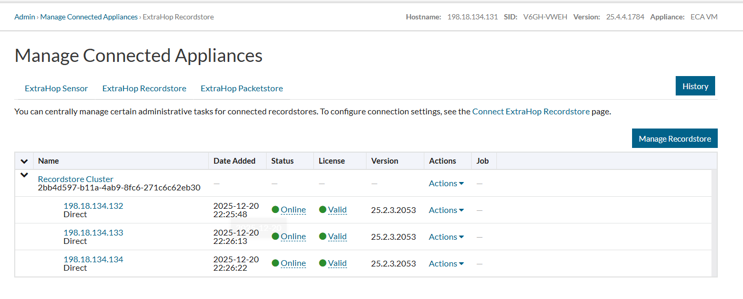Click green Valid license dot for 198.18.134.134
Viewport: 743px width, 299px height.
click(322, 263)
